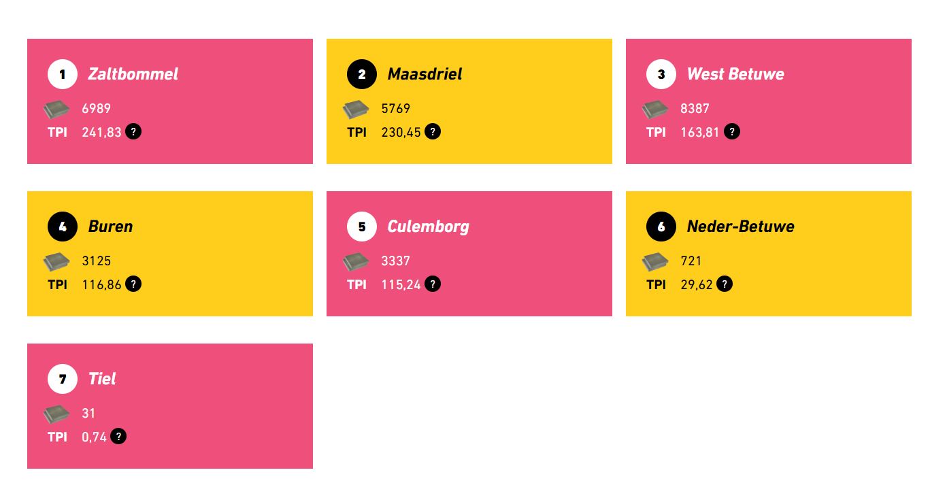Viewport: 930px width, 483px height.
Task: Click the Culemborg title
Action: point(429,227)
